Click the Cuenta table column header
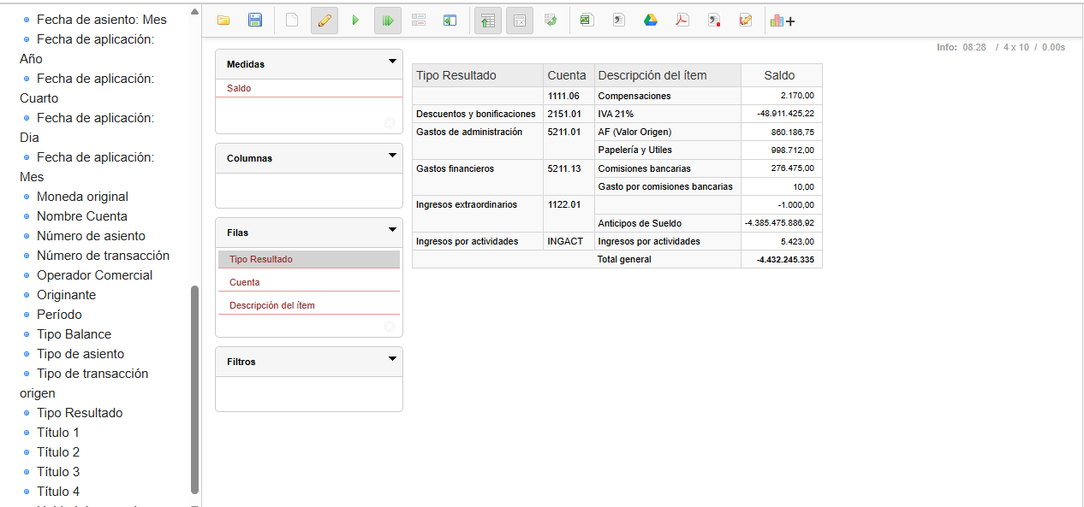Viewport: 1084px width, 507px height. pos(567,75)
